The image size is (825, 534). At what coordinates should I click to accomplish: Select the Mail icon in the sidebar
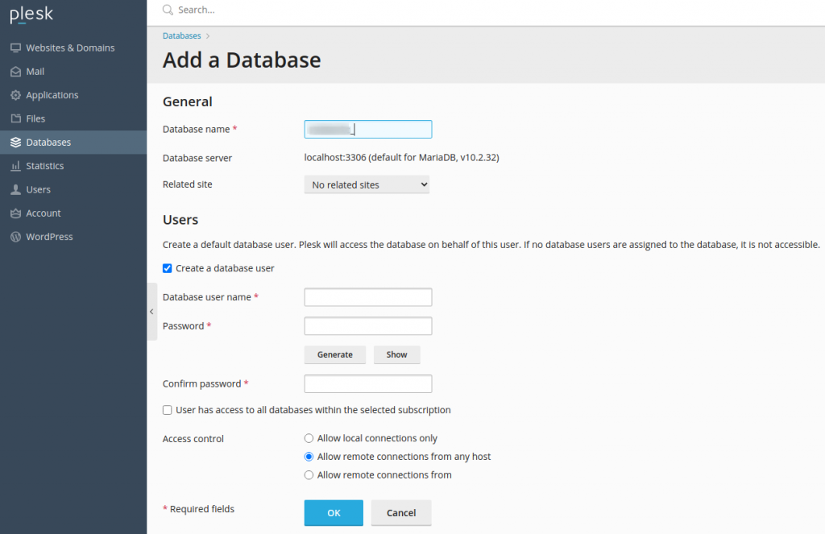click(16, 71)
